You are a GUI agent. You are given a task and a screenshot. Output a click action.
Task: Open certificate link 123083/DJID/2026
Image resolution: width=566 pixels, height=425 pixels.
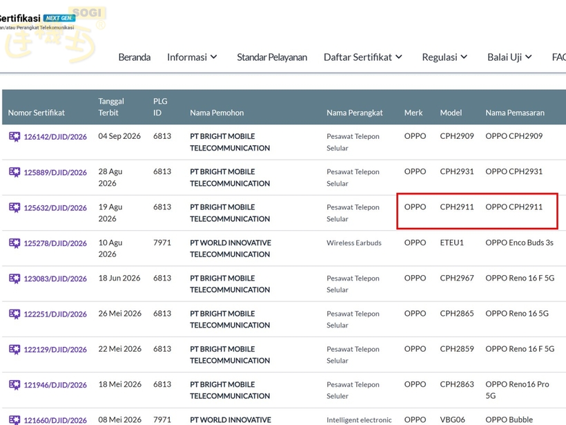(x=55, y=278)
